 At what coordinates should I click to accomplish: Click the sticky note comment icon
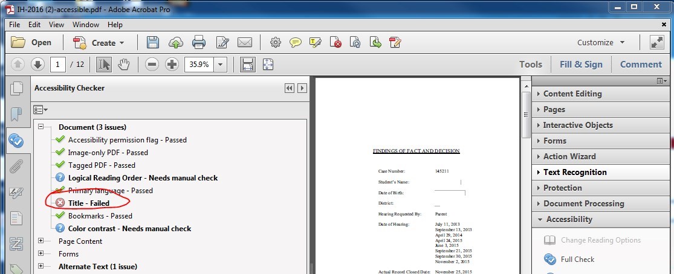tap(296, 43)
